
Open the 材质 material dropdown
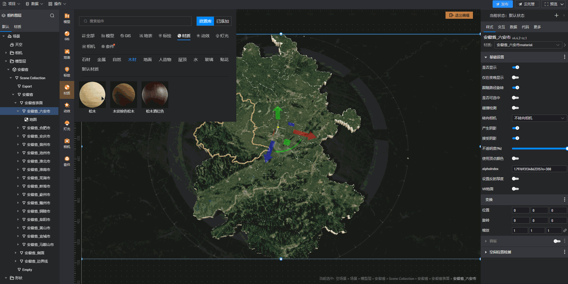(x=528, y=45)
